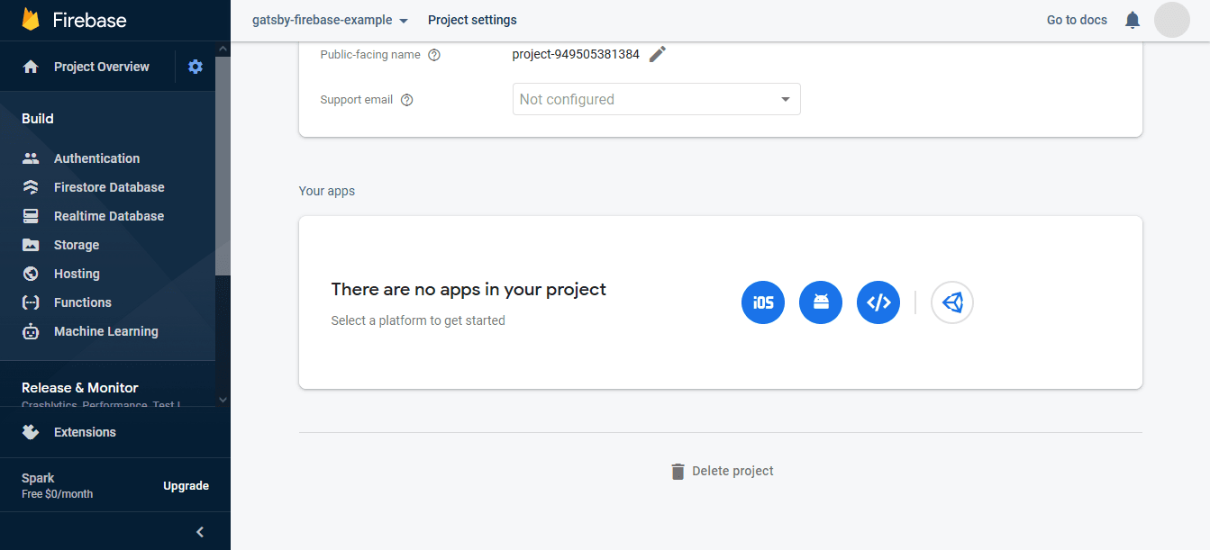This screenshot has height=550, width=1210.
Task: Click the Functions brackets icon
Action: pos(31,302)
